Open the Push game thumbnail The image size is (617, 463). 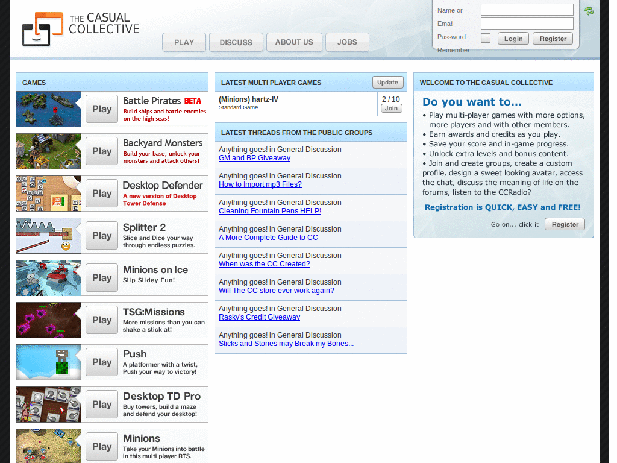click(48, 362)
